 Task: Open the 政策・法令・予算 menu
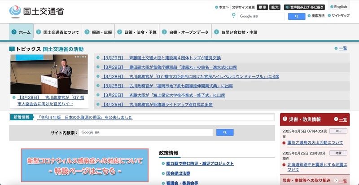[x=137, y=32]
